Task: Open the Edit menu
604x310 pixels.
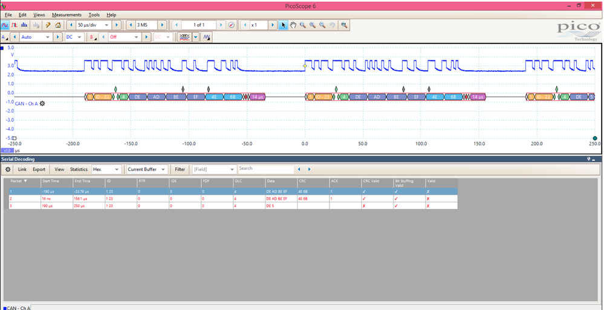Action: click(23, 15)
